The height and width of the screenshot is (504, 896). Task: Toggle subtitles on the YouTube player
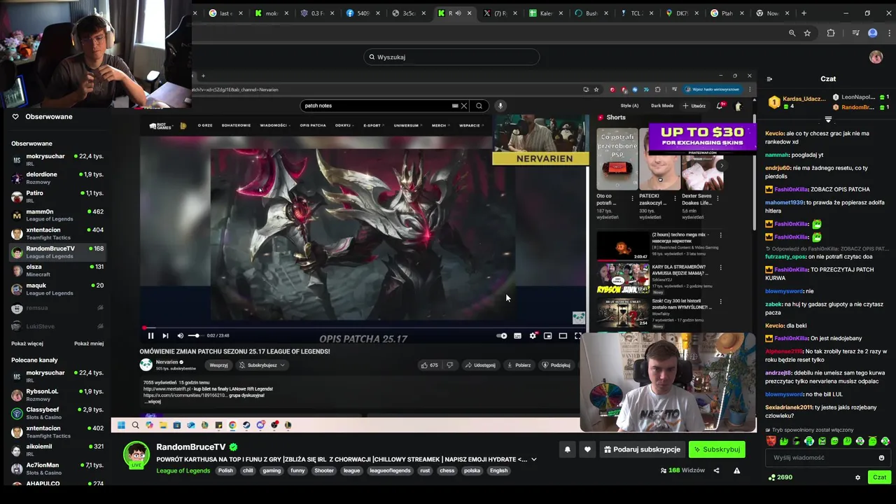(x=517, y=336)
